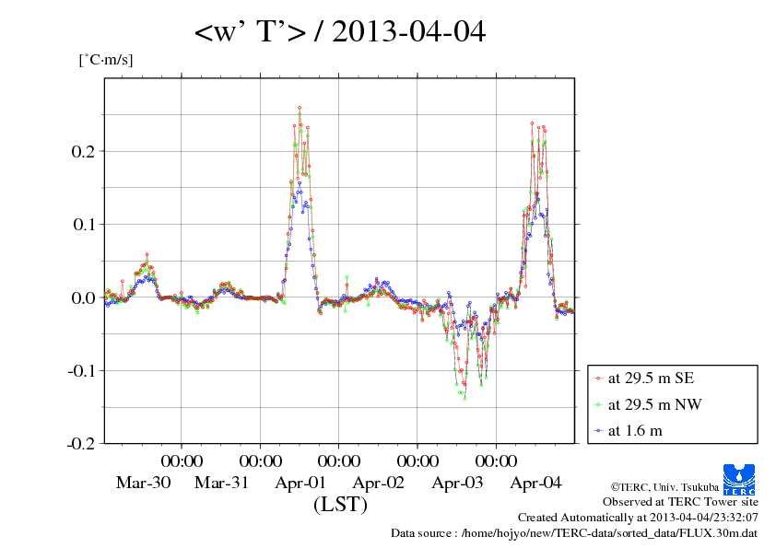This screenshot has height=548, width=776.
Task: Click the Apr-02 date label
Action: (x=379, y=483)
